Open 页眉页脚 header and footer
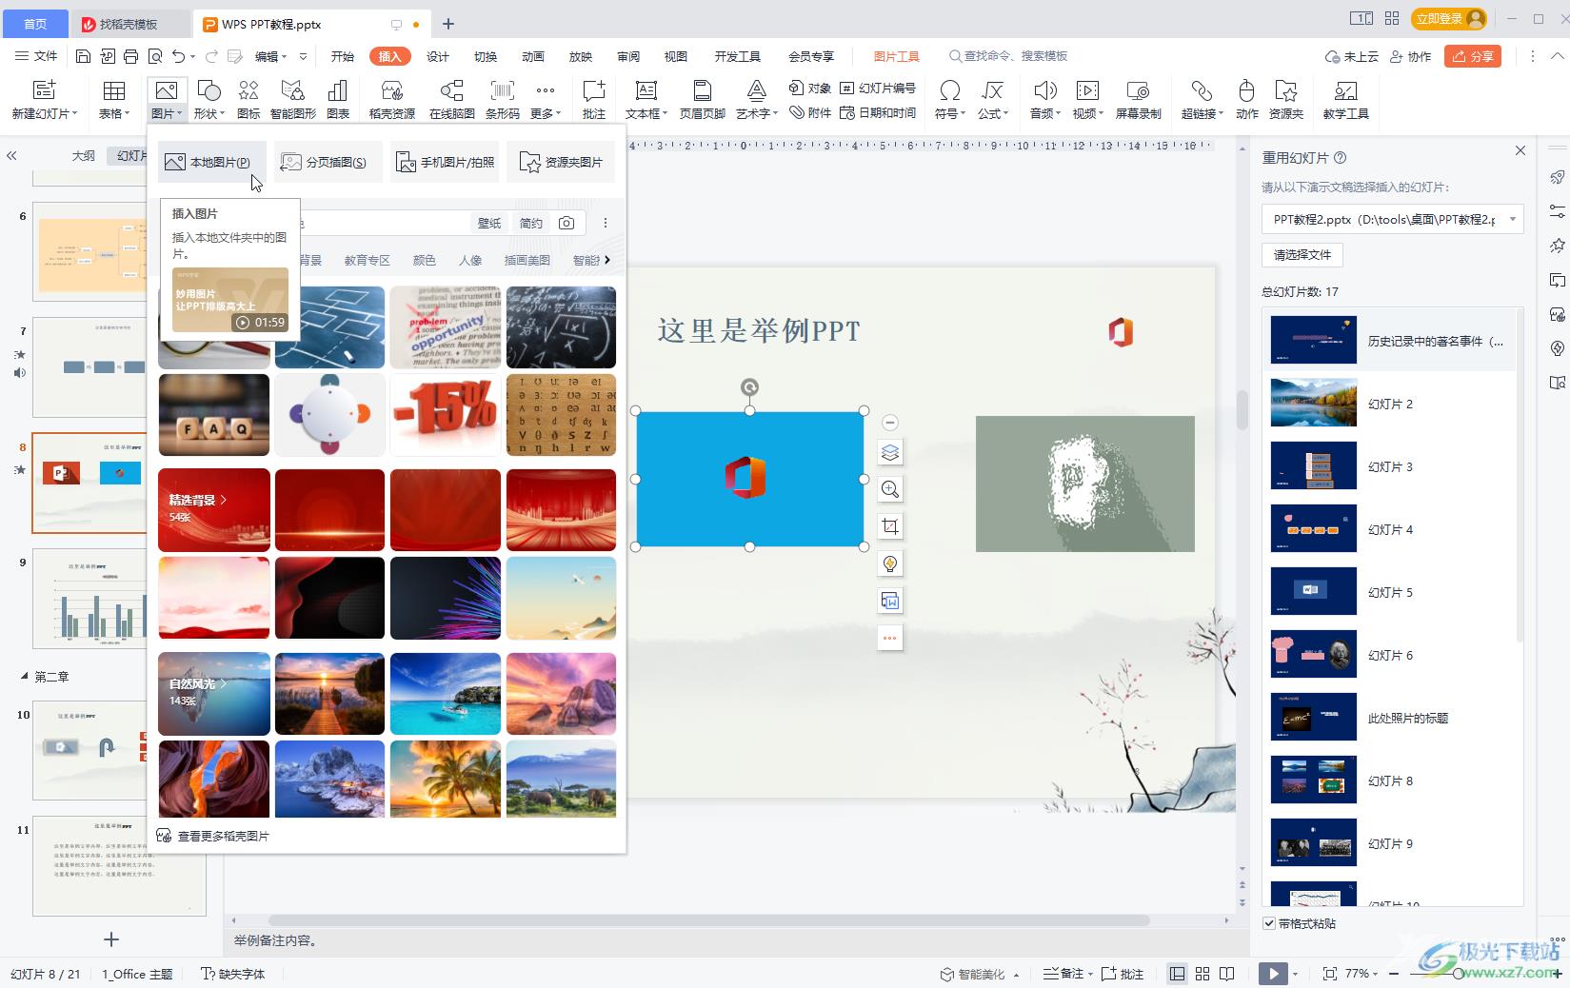The image size is (1570, 988). pyautogui.click(x=703, y=99)
